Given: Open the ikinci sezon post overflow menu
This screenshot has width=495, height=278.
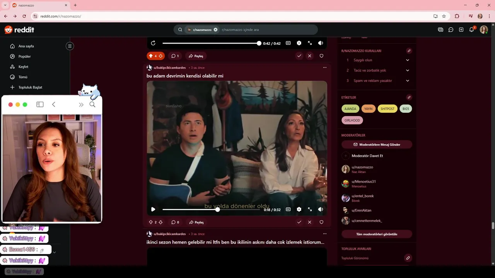Looking at the screenshot, I should click(324, 234).
